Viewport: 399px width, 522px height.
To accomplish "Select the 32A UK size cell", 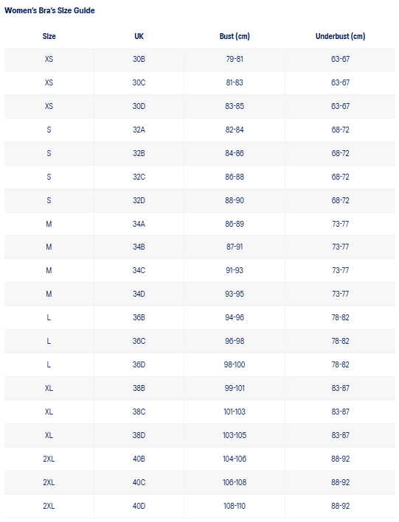I will tap(139, 130).
